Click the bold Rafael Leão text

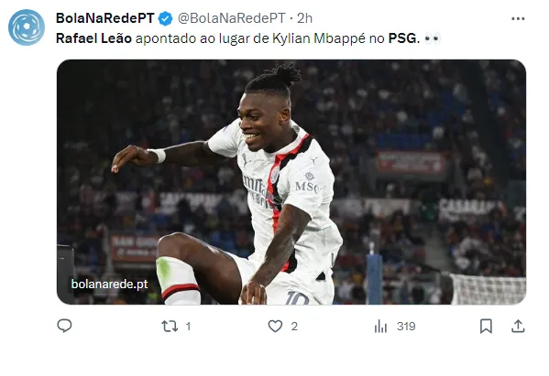(93, 38)
